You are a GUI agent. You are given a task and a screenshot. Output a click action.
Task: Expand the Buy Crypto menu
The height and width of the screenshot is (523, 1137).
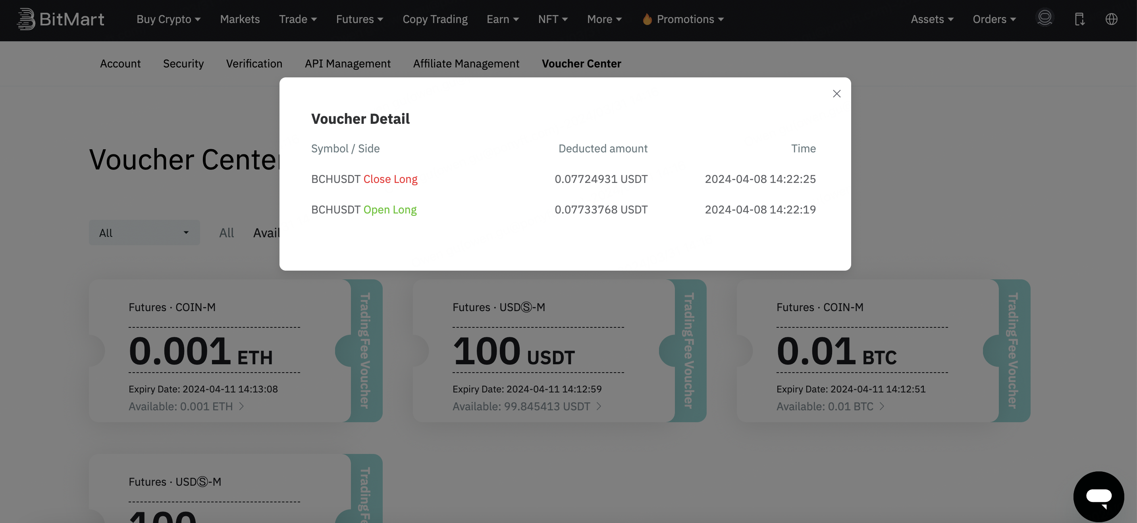(169, 19)
